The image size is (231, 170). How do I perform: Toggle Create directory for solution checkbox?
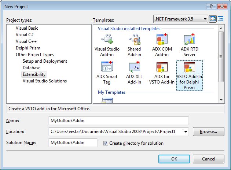click(x=106, y=143)
